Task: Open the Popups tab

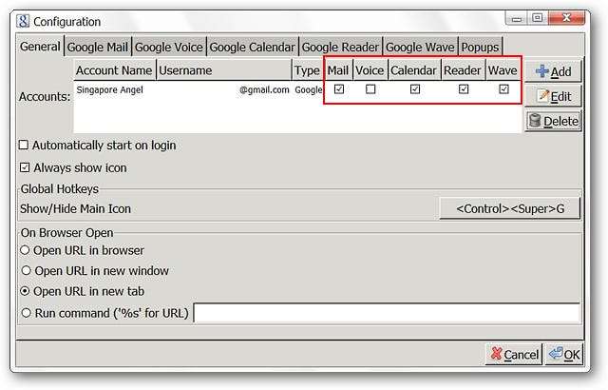Action: tap(480, 47)
